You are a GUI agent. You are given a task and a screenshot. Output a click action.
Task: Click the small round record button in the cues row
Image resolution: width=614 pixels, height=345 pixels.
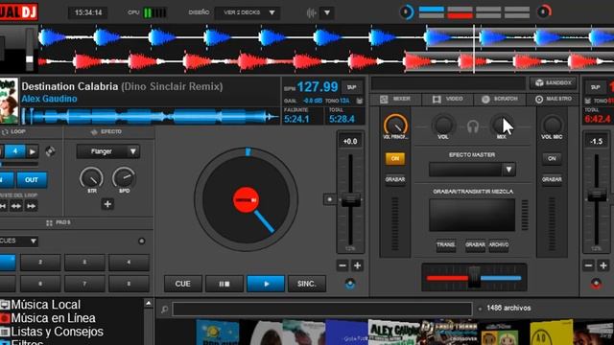(x=142, y=241)
